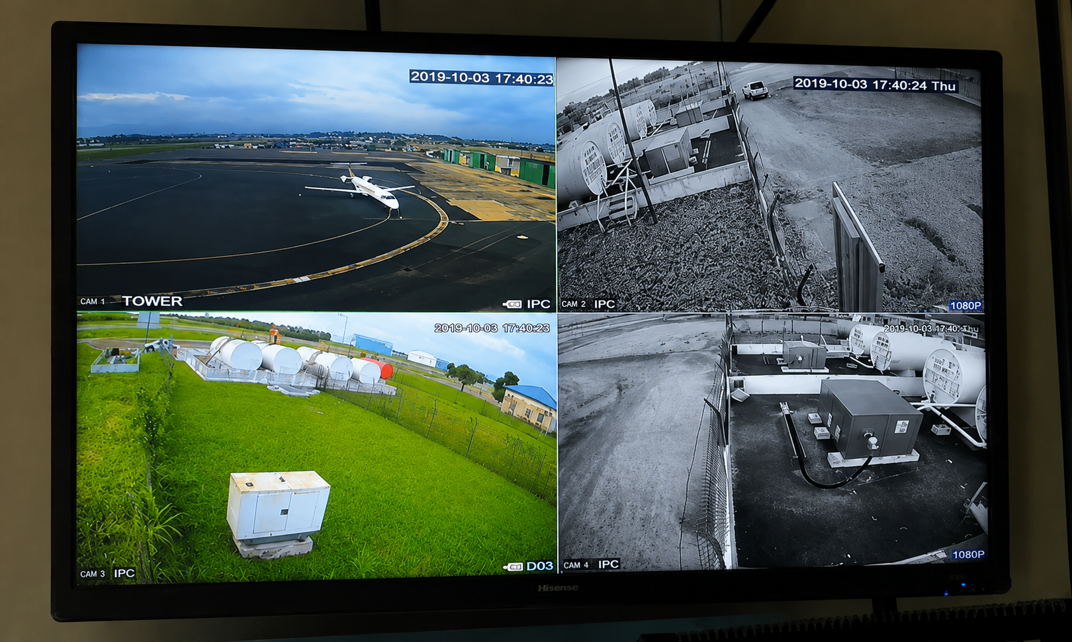1072x642 pixels.
Task: Select the CAM 4 generator feed
Action: tap(773, 442)
